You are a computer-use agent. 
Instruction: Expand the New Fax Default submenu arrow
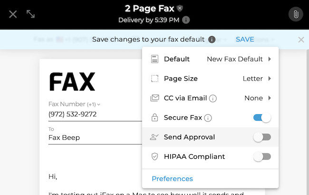pyautogui.click(x=270, y=59)
